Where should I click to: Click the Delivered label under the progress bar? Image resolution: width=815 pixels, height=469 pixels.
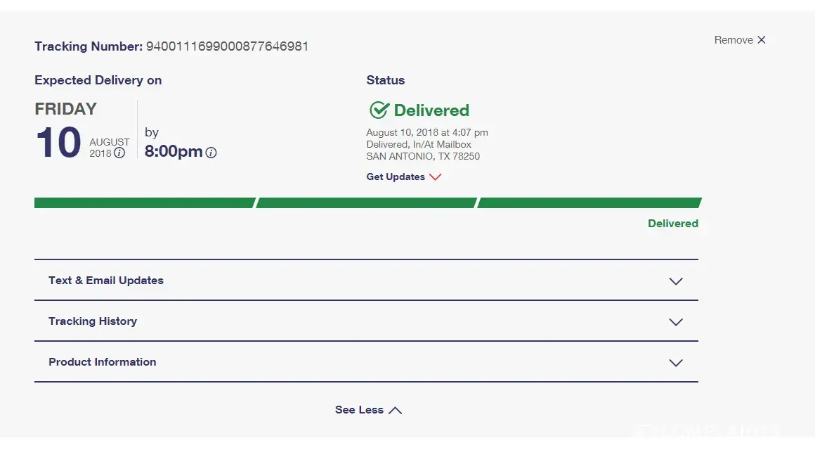point(672,224)
